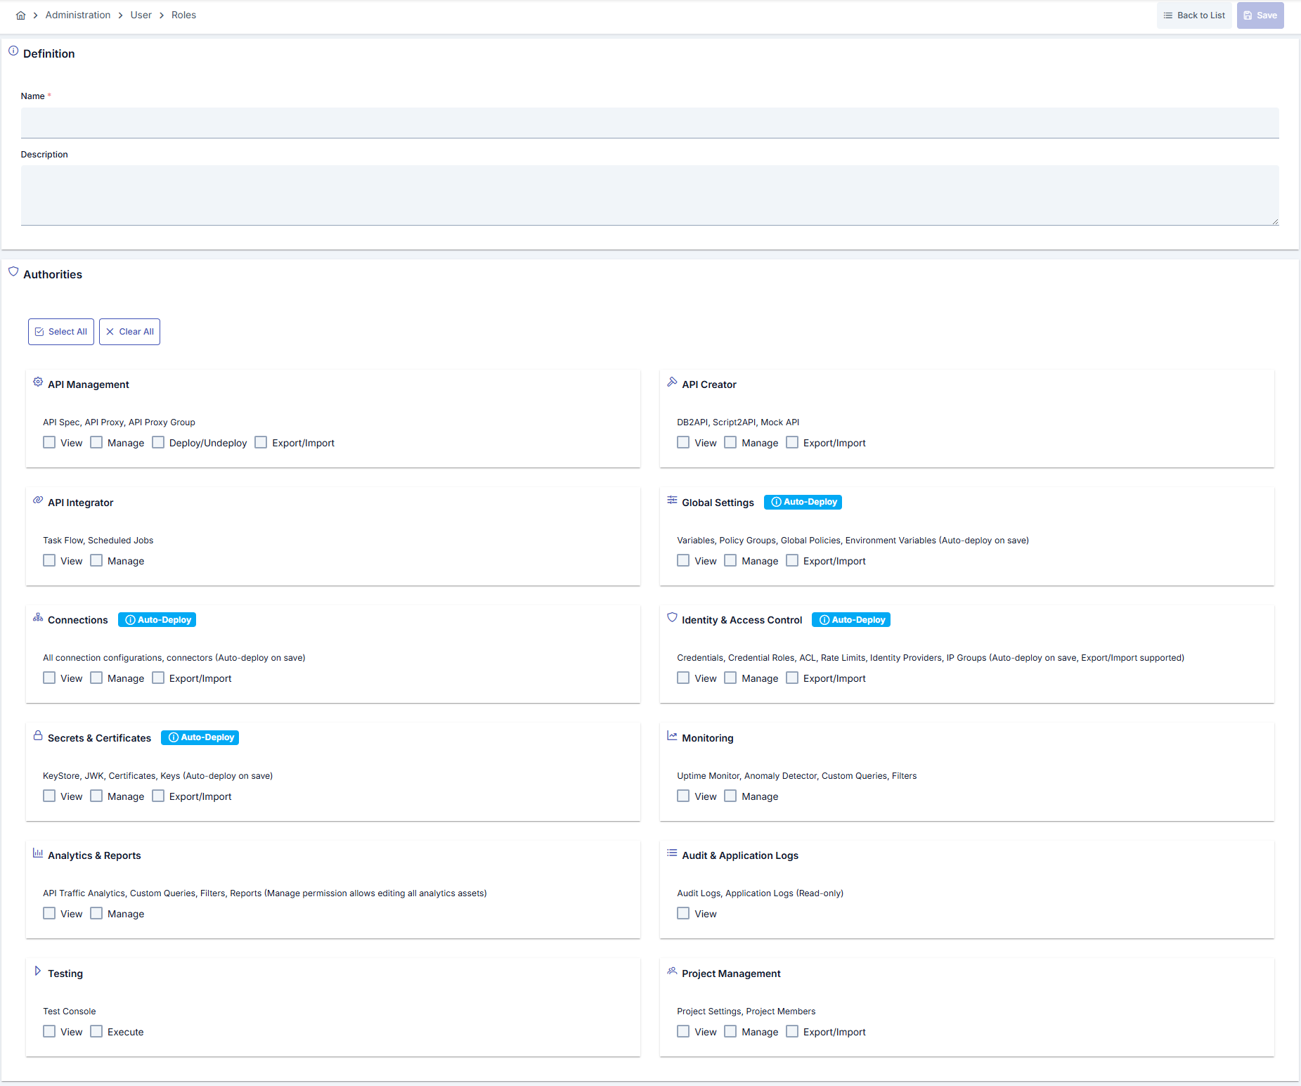Click the API Management gear icon

click(38, 382)
